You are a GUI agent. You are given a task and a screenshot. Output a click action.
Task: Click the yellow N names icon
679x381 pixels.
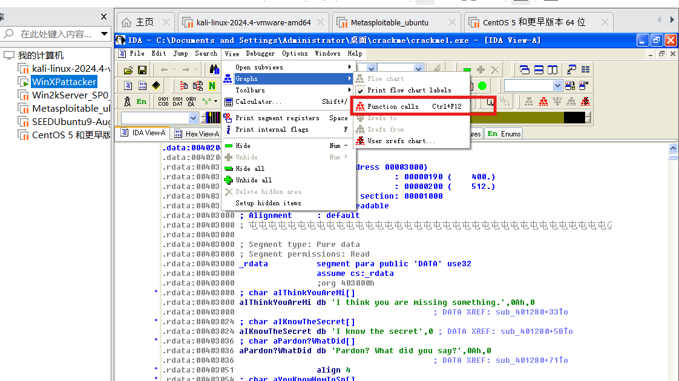[x=212, y=86]
